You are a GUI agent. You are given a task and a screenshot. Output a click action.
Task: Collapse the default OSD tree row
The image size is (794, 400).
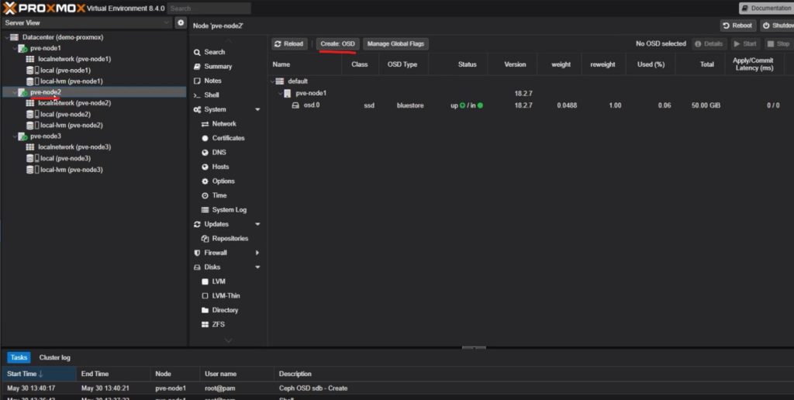click(273, 81)
